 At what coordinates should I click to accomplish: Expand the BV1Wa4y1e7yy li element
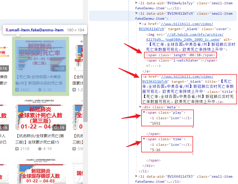(x=136, y=3)
